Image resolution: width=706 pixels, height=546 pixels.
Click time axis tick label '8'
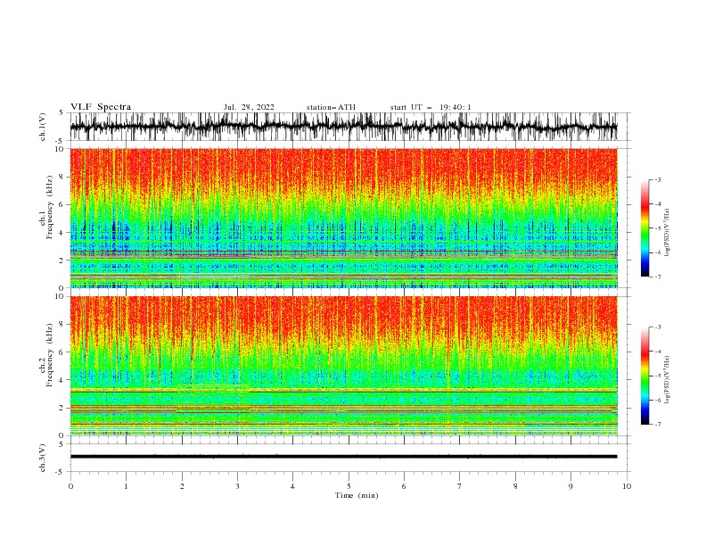click(515, 486)
